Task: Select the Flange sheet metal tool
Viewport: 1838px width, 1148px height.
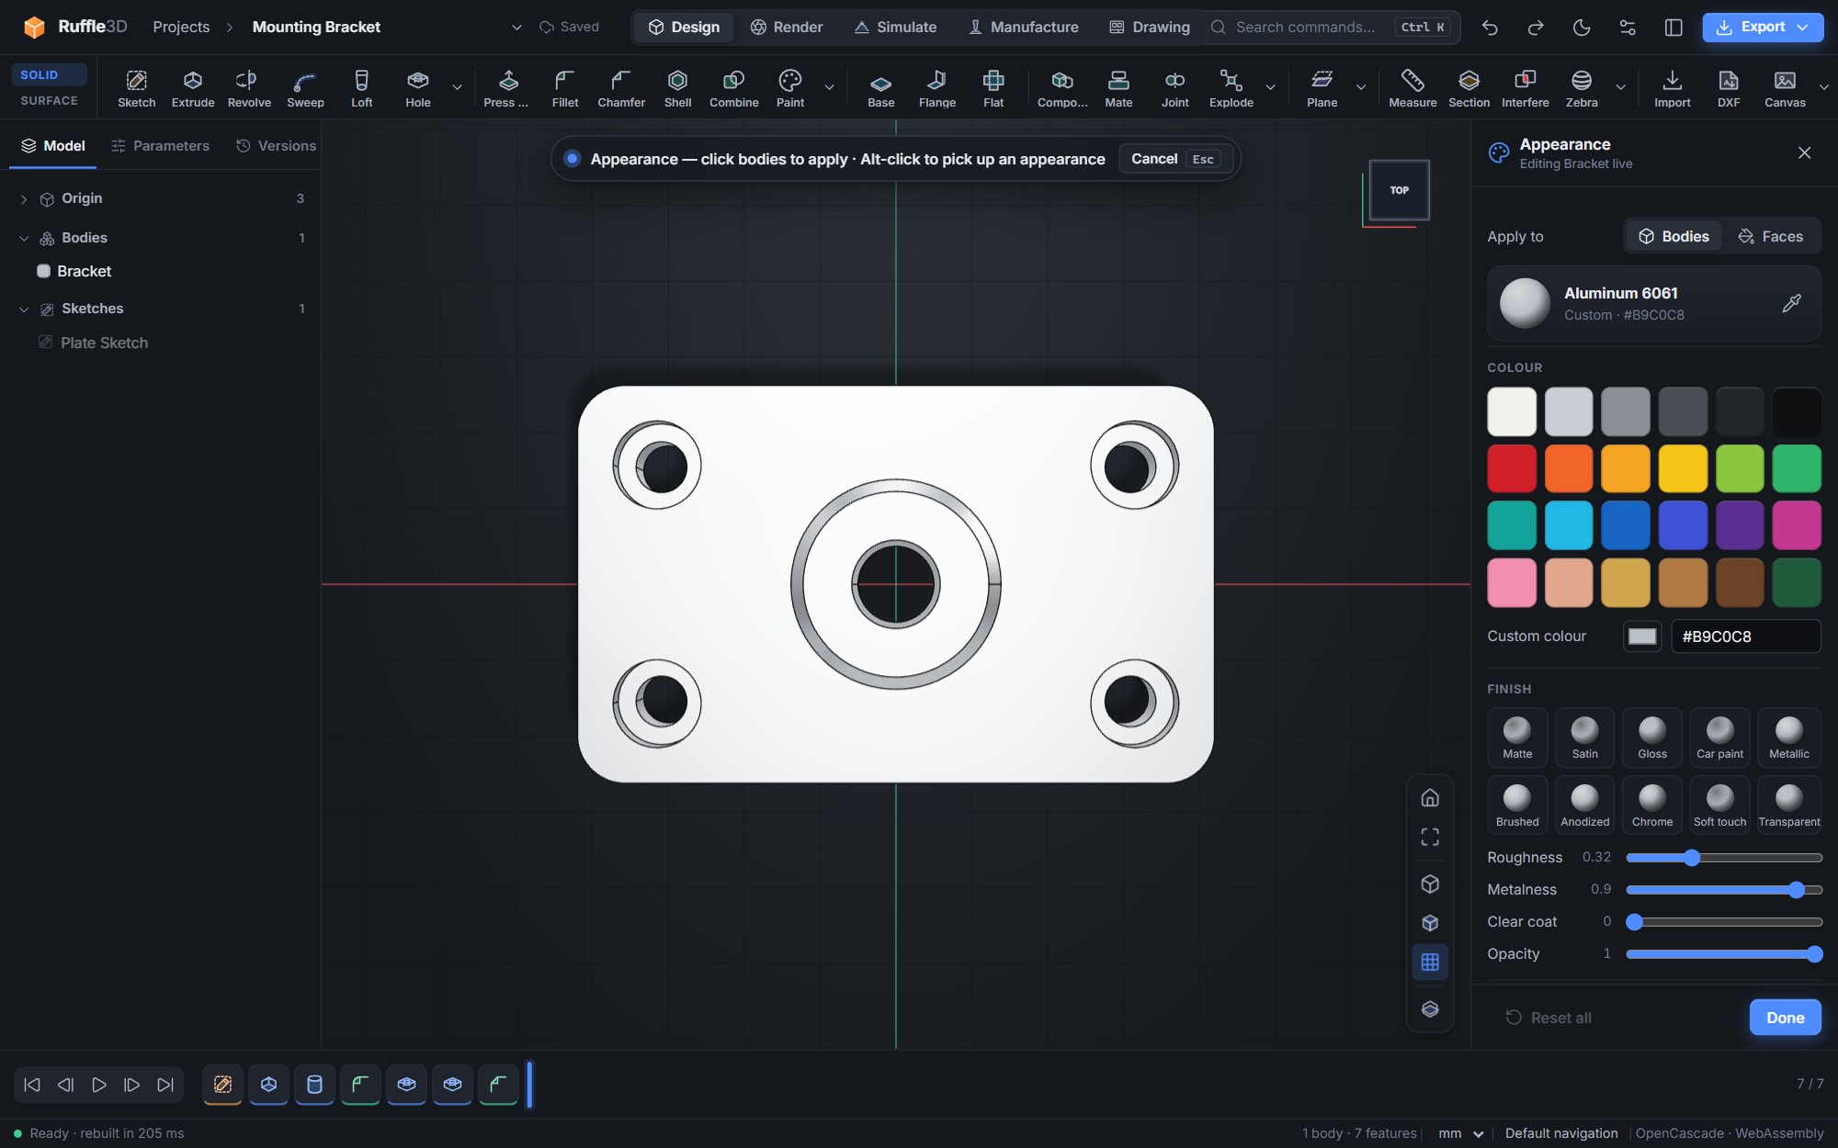Action: (x=937, y=88)
